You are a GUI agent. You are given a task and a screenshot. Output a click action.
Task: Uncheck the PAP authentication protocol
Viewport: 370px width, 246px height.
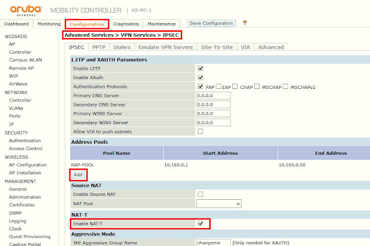[x=201, y=86]
